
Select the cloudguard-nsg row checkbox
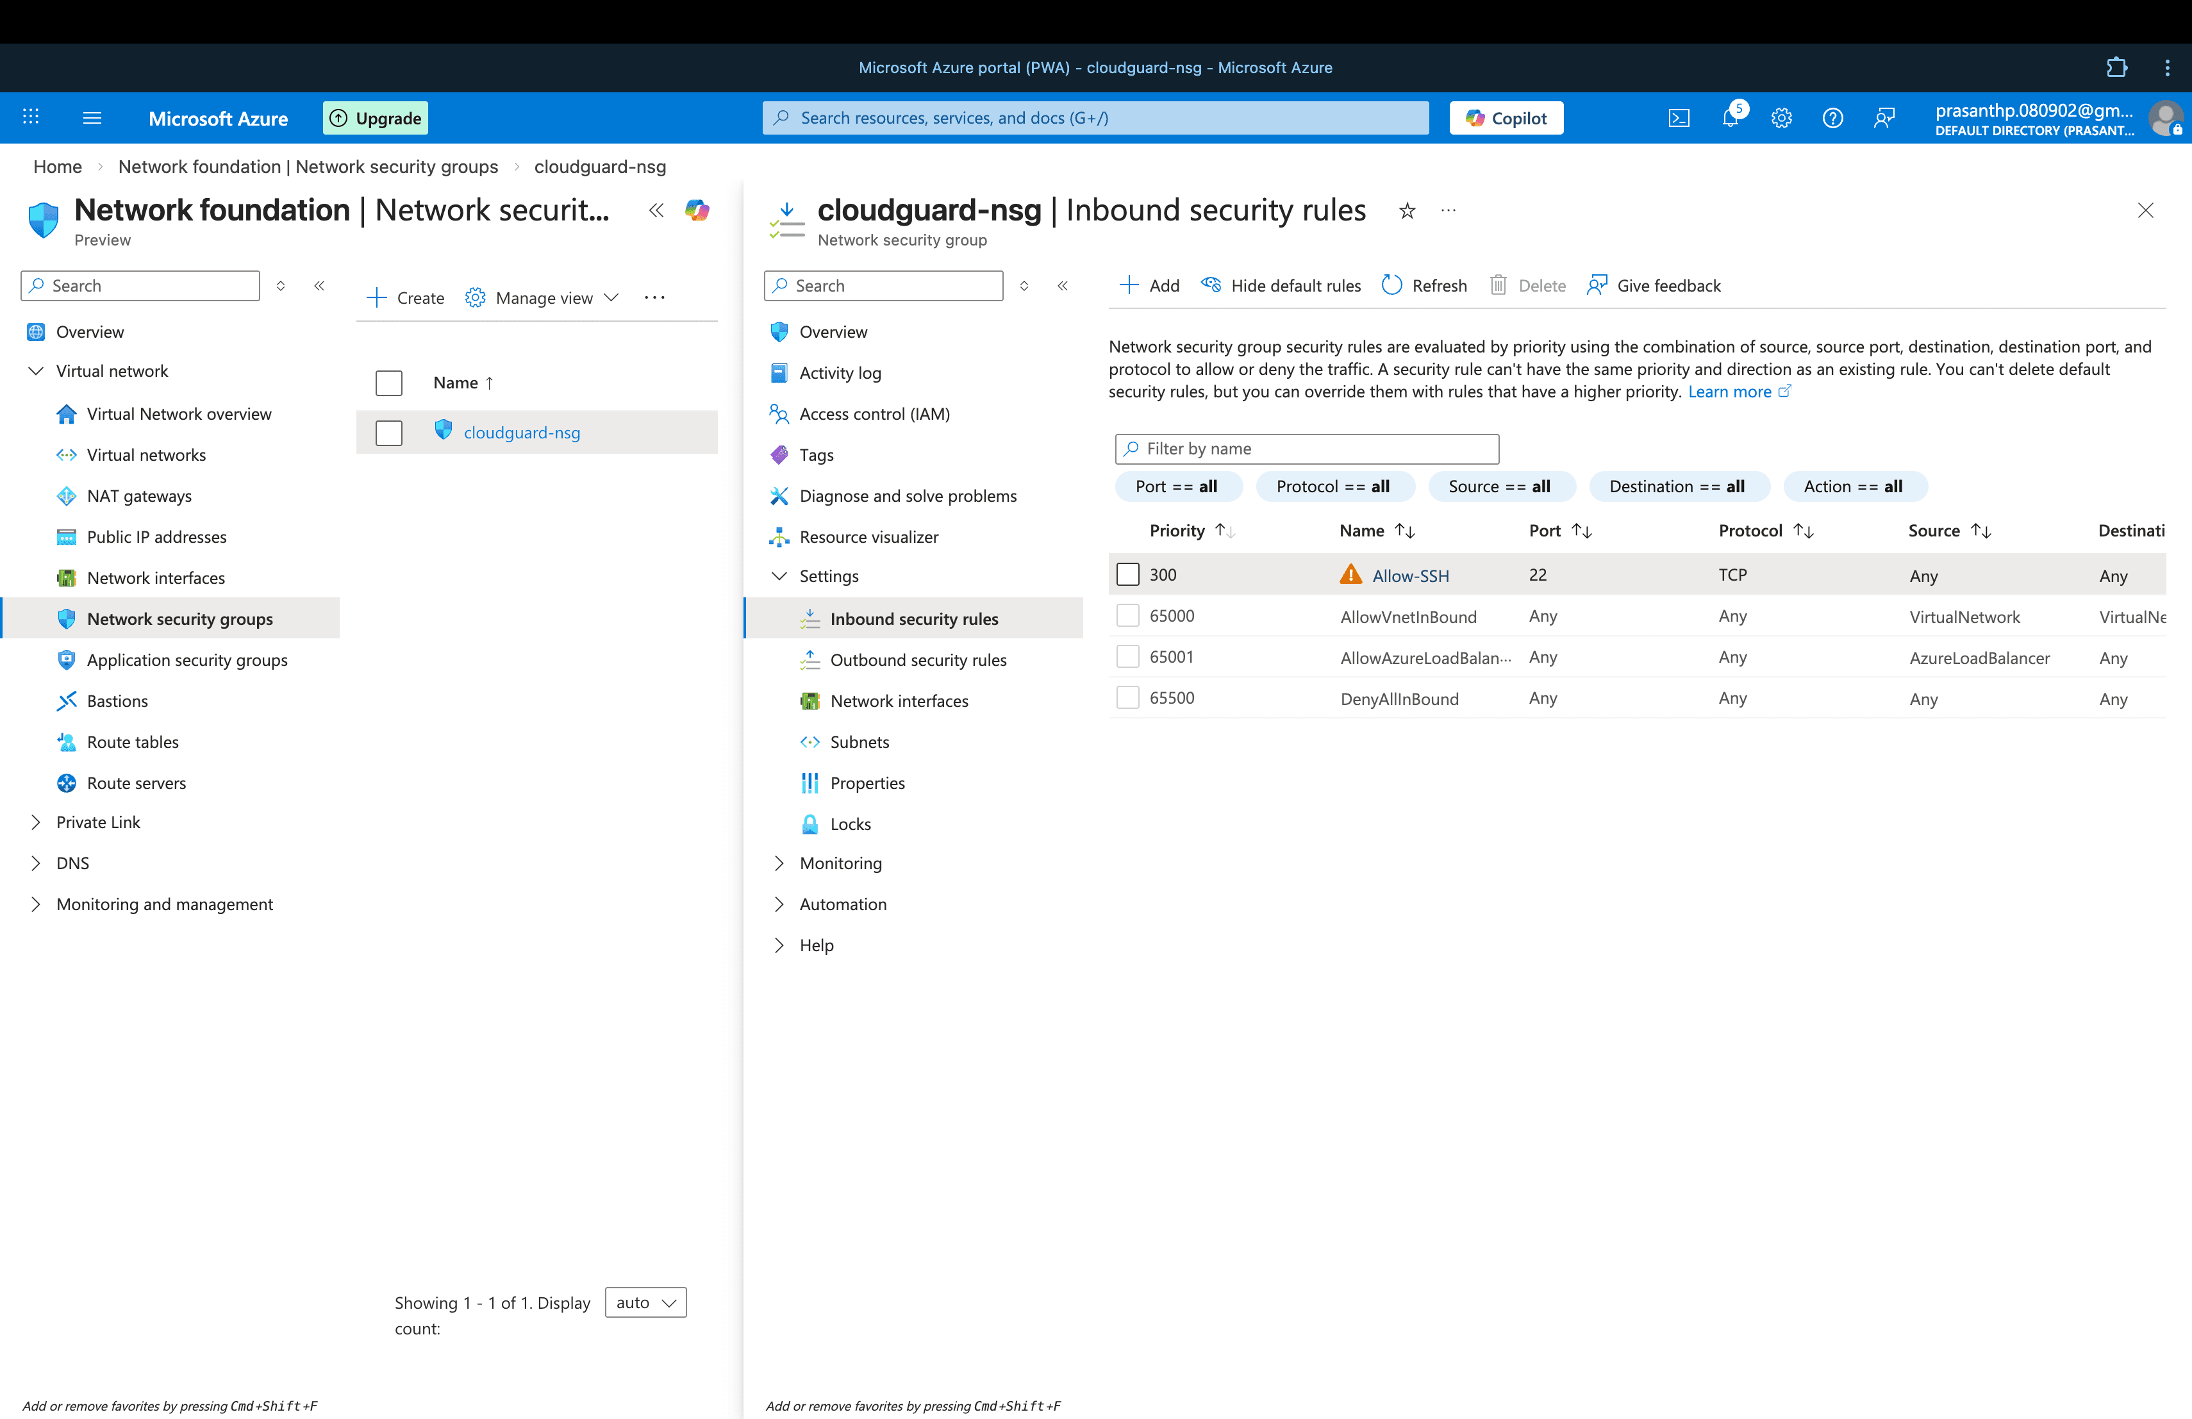click(388, 433)
